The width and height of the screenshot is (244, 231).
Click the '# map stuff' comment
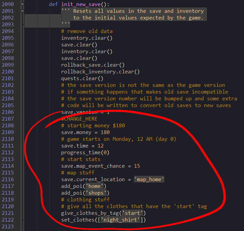coord(78,173)
